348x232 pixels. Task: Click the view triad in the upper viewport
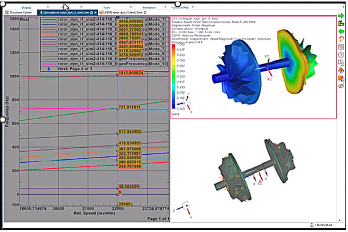[x=186, y=103]
